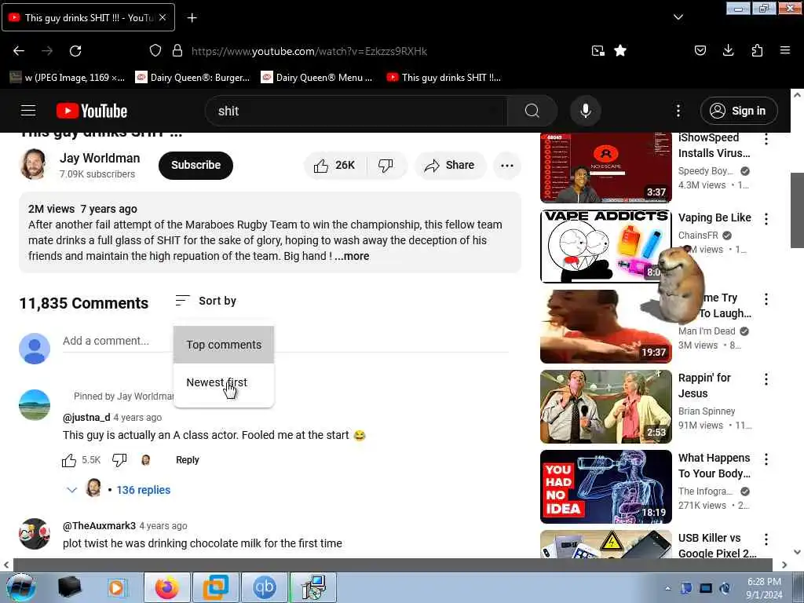Open Rappin' for Jesus thumbnail

[x=605, y=407]
